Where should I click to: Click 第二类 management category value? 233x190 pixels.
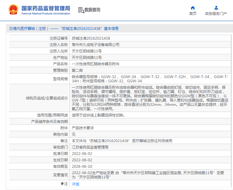pos(77,70)
